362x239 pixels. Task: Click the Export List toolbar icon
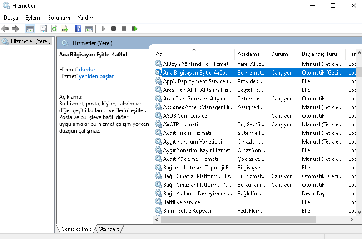coord(64,29)
